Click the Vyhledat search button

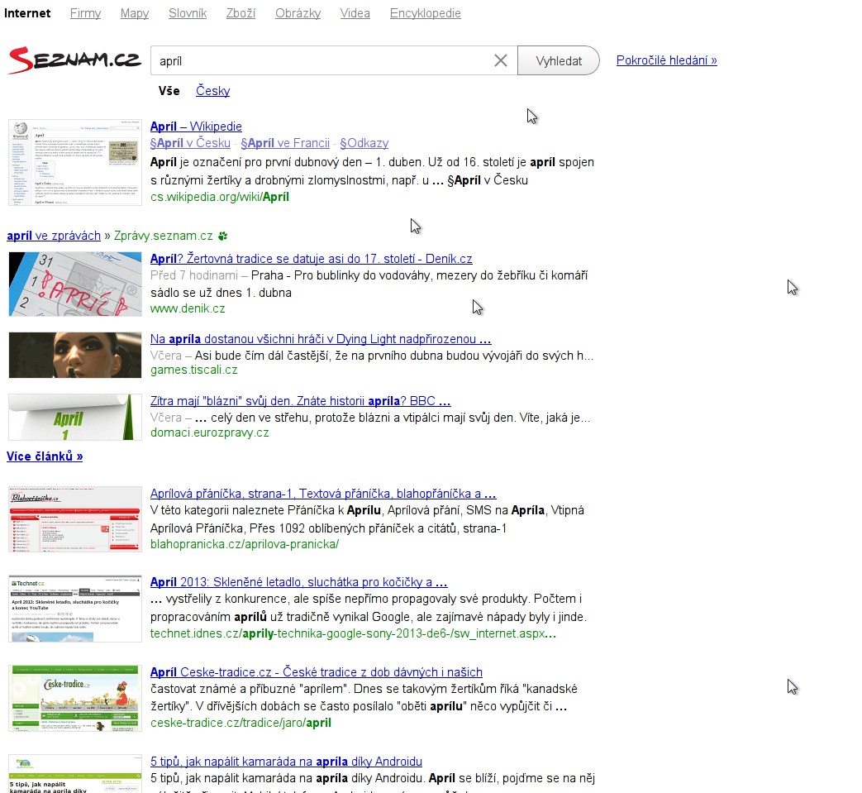pyautogui.click(x=559, y=60)
